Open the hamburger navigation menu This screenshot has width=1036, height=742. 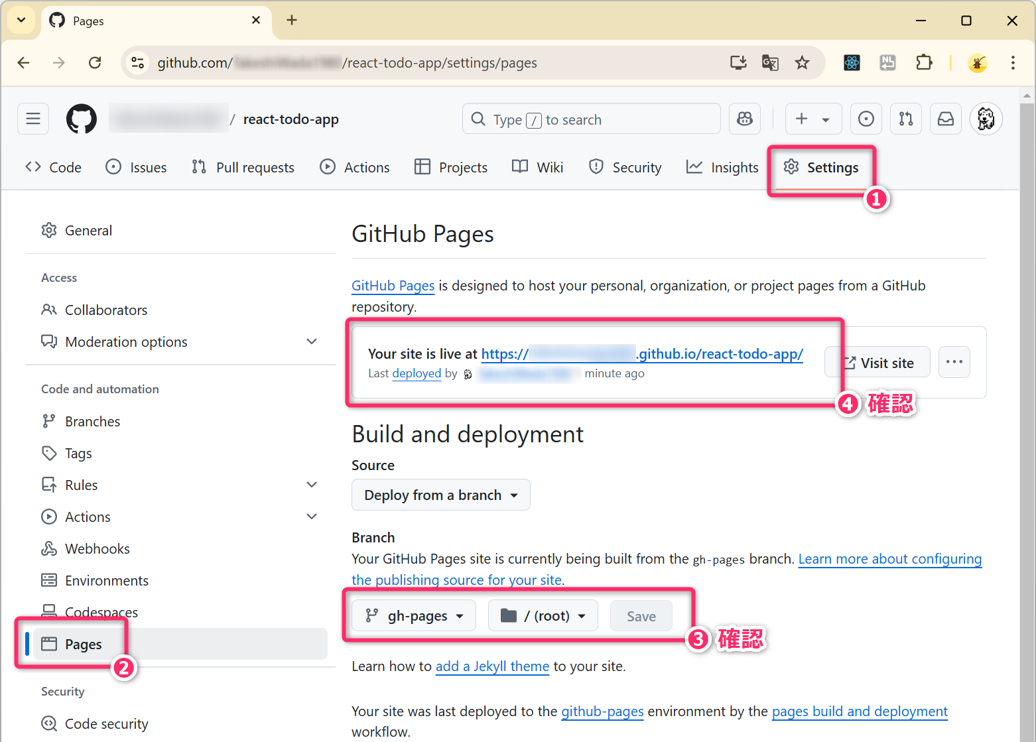(x=33, y=119)
